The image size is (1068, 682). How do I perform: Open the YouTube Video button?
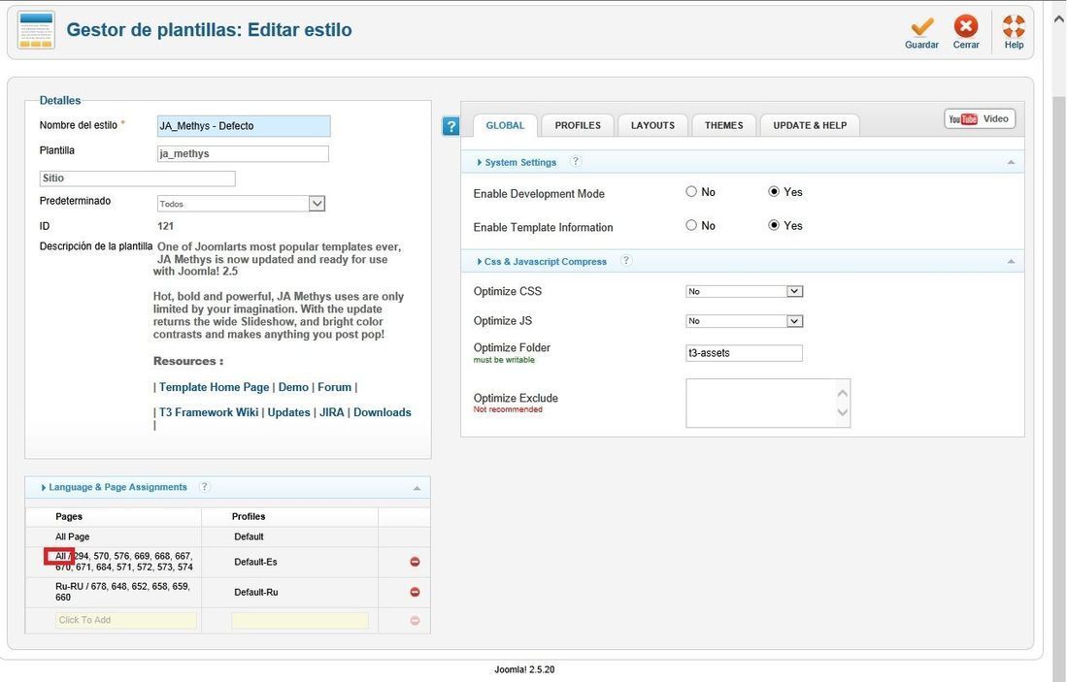(980, 118)
